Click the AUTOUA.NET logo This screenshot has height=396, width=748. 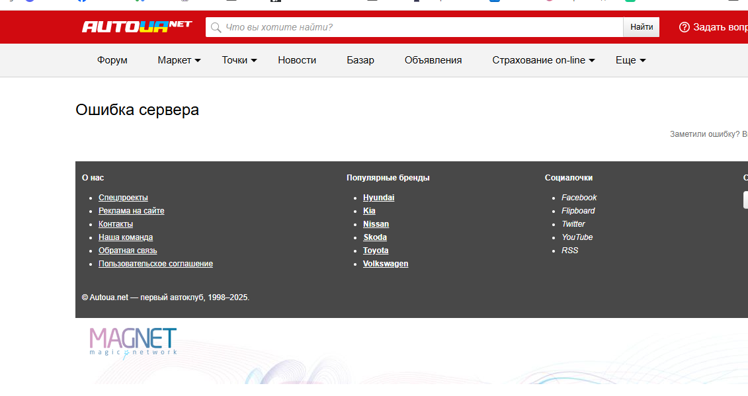pos(136,26)
